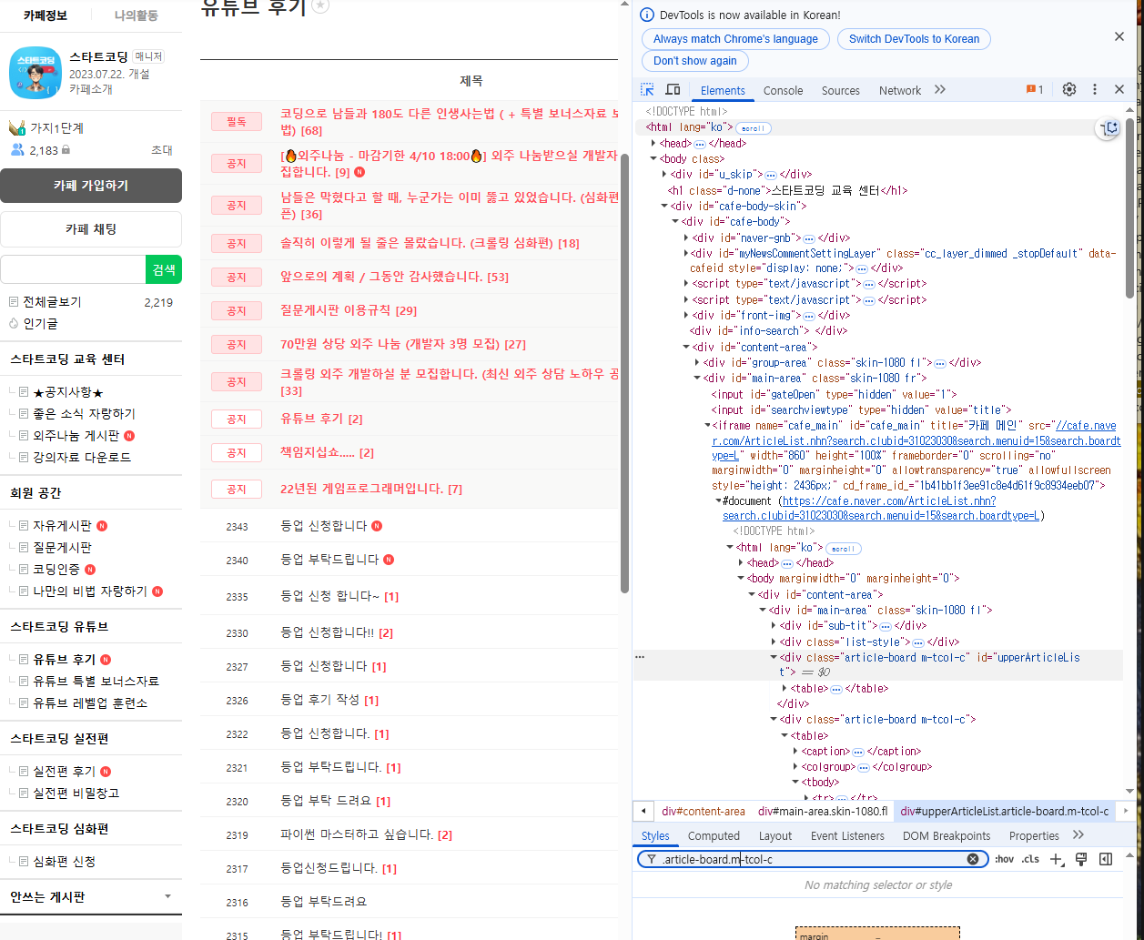Click the members icon next to 2,183
The height and width of the screenshot is (940, 1144).
(16, 150)
